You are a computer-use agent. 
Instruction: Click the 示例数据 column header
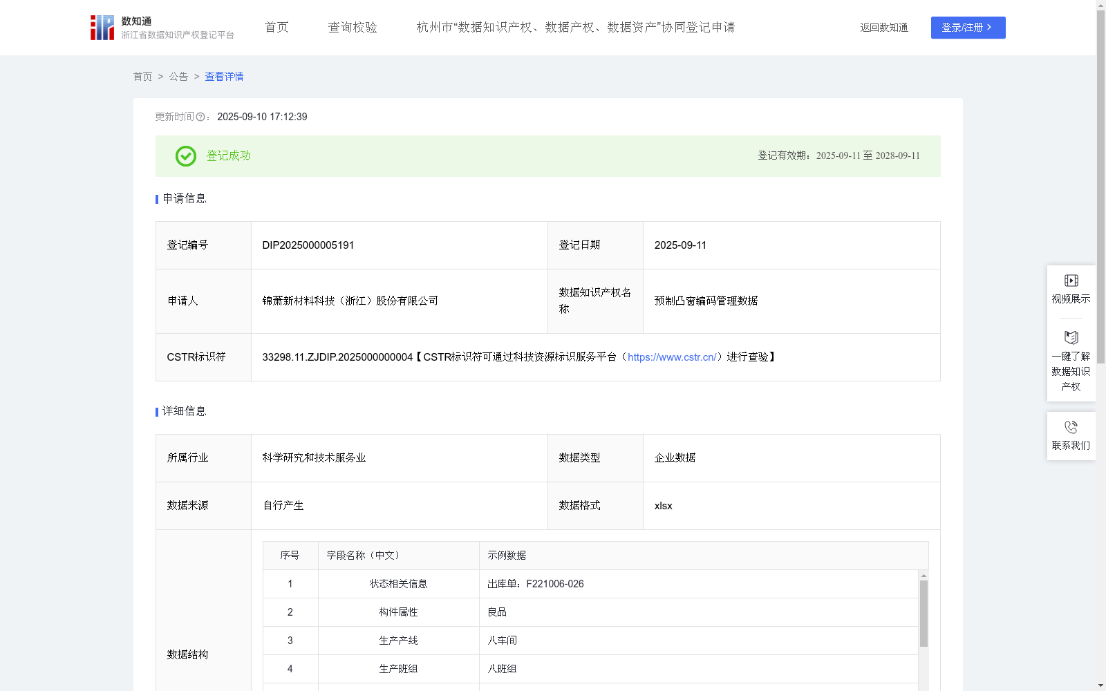[x=704, y=556]
